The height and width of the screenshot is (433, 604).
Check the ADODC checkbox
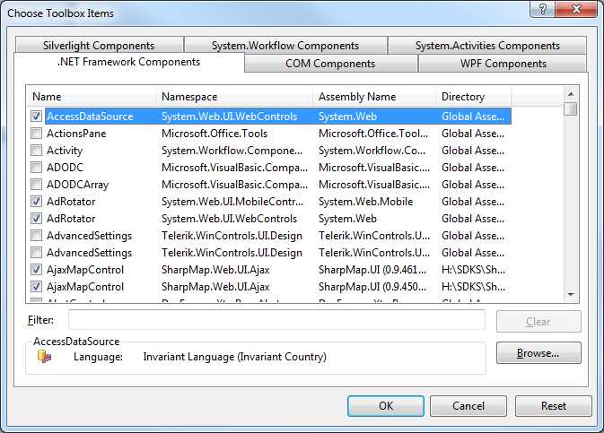coord(36,167)
